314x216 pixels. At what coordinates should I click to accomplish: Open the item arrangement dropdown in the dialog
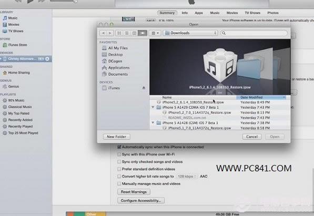[x=155, y=33]
